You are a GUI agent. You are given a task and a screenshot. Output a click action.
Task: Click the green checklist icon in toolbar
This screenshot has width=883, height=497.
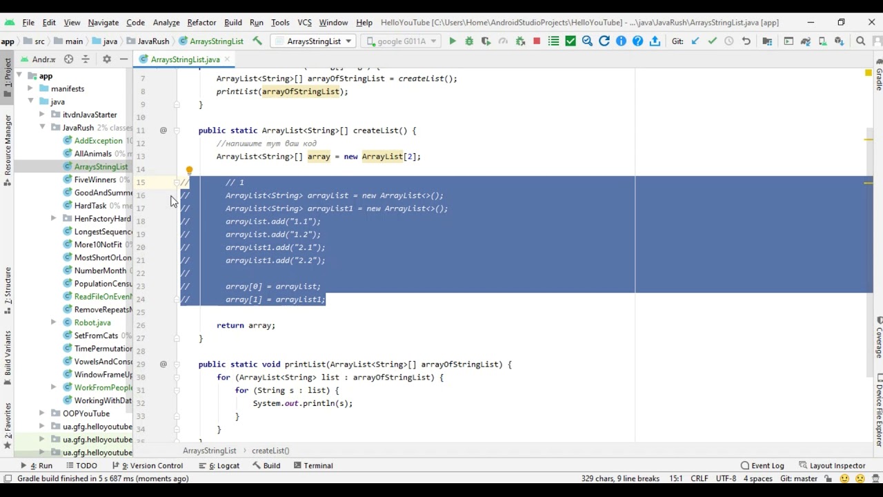point(553,41)
